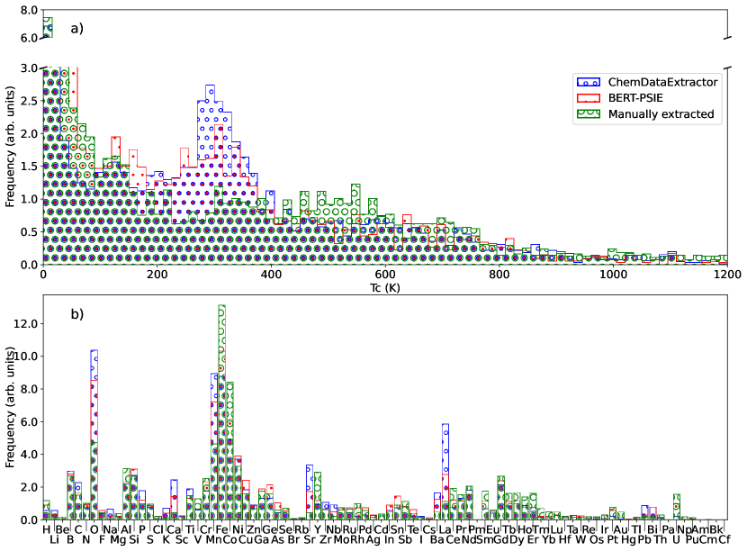Select the 'Manually extracted' legend label
This screenshot has width=747, height=551.
[x=661, y=114]
